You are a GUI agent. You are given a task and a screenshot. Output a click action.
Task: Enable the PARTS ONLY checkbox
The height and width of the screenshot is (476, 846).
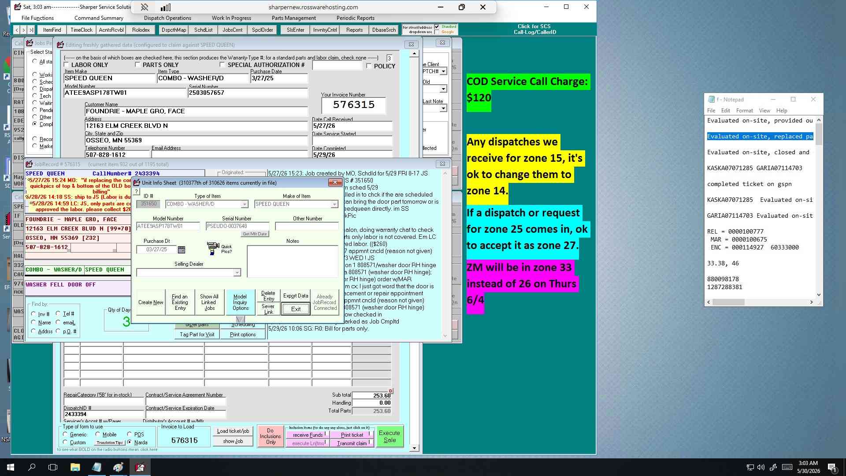(137, 65)
